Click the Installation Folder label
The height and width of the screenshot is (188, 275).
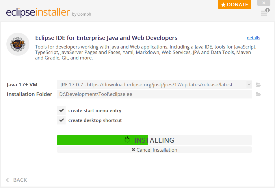point(29,94)
